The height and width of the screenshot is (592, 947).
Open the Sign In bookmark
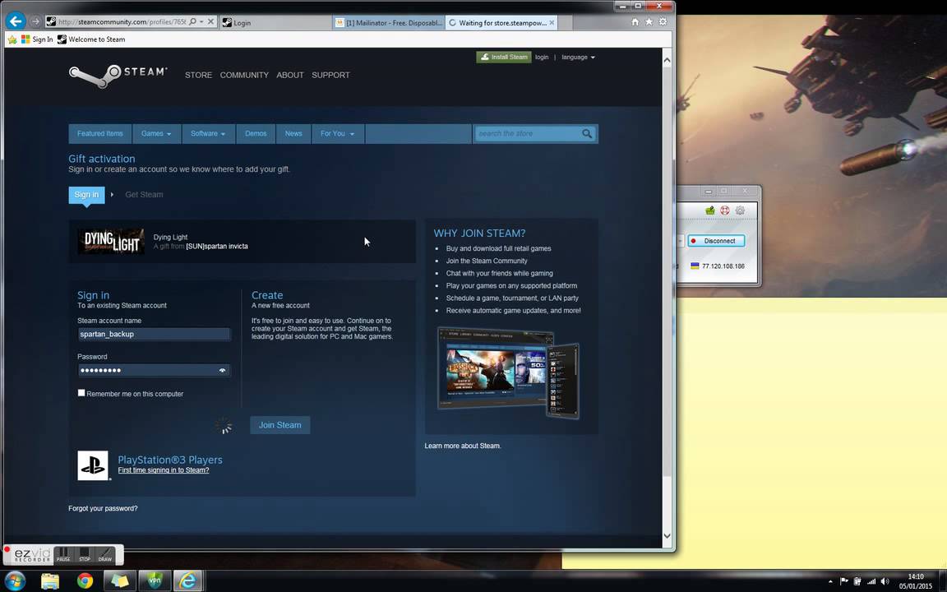coord(37,39)
